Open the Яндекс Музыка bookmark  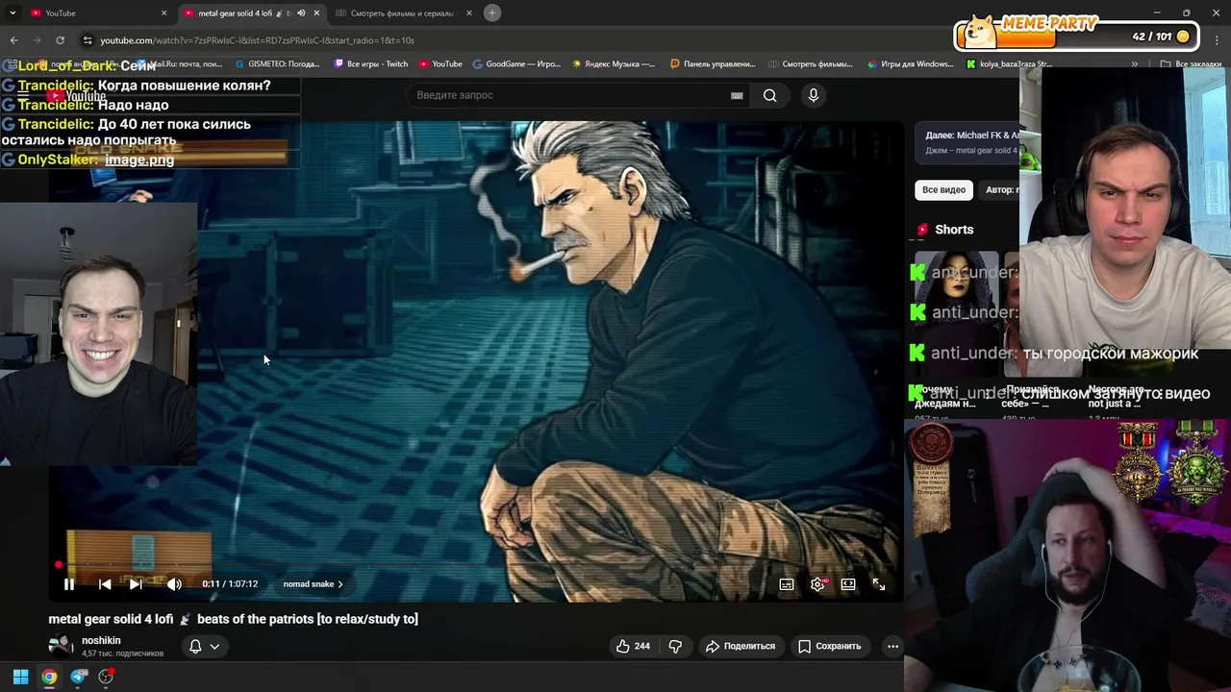[613, 64]
